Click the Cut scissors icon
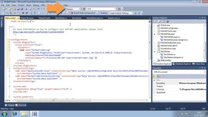Image resolution: width=208 pixels, height=117 pixels. coord(26,9)
